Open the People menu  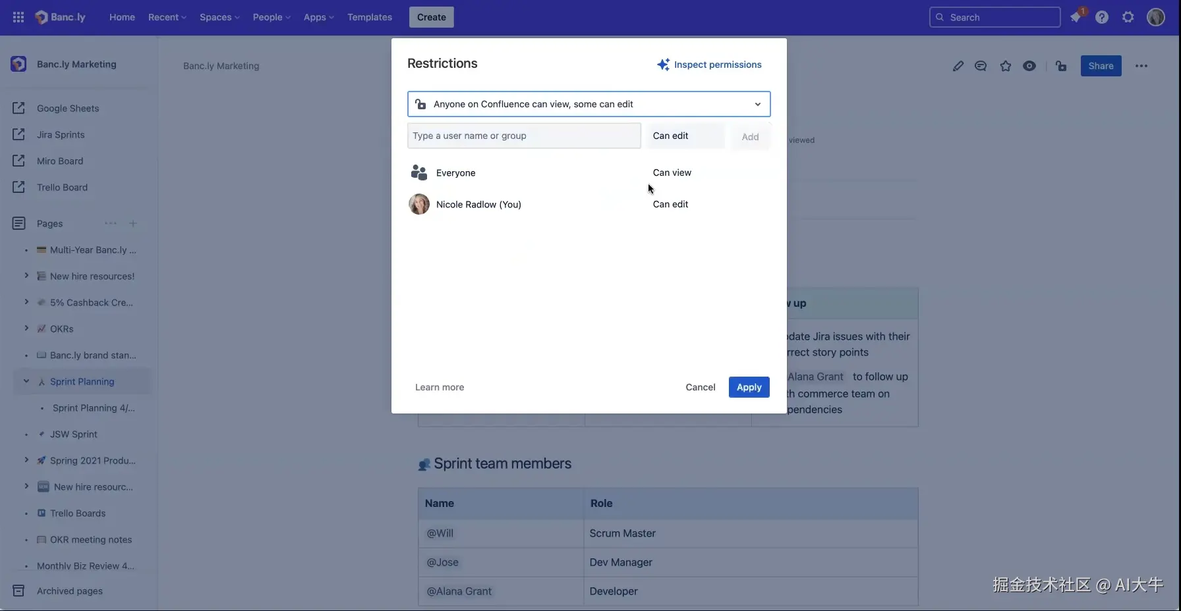coord(272,17)
